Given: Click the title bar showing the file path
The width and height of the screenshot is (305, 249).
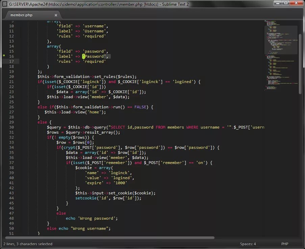Looking at the screenshot, I should [101, 4].
